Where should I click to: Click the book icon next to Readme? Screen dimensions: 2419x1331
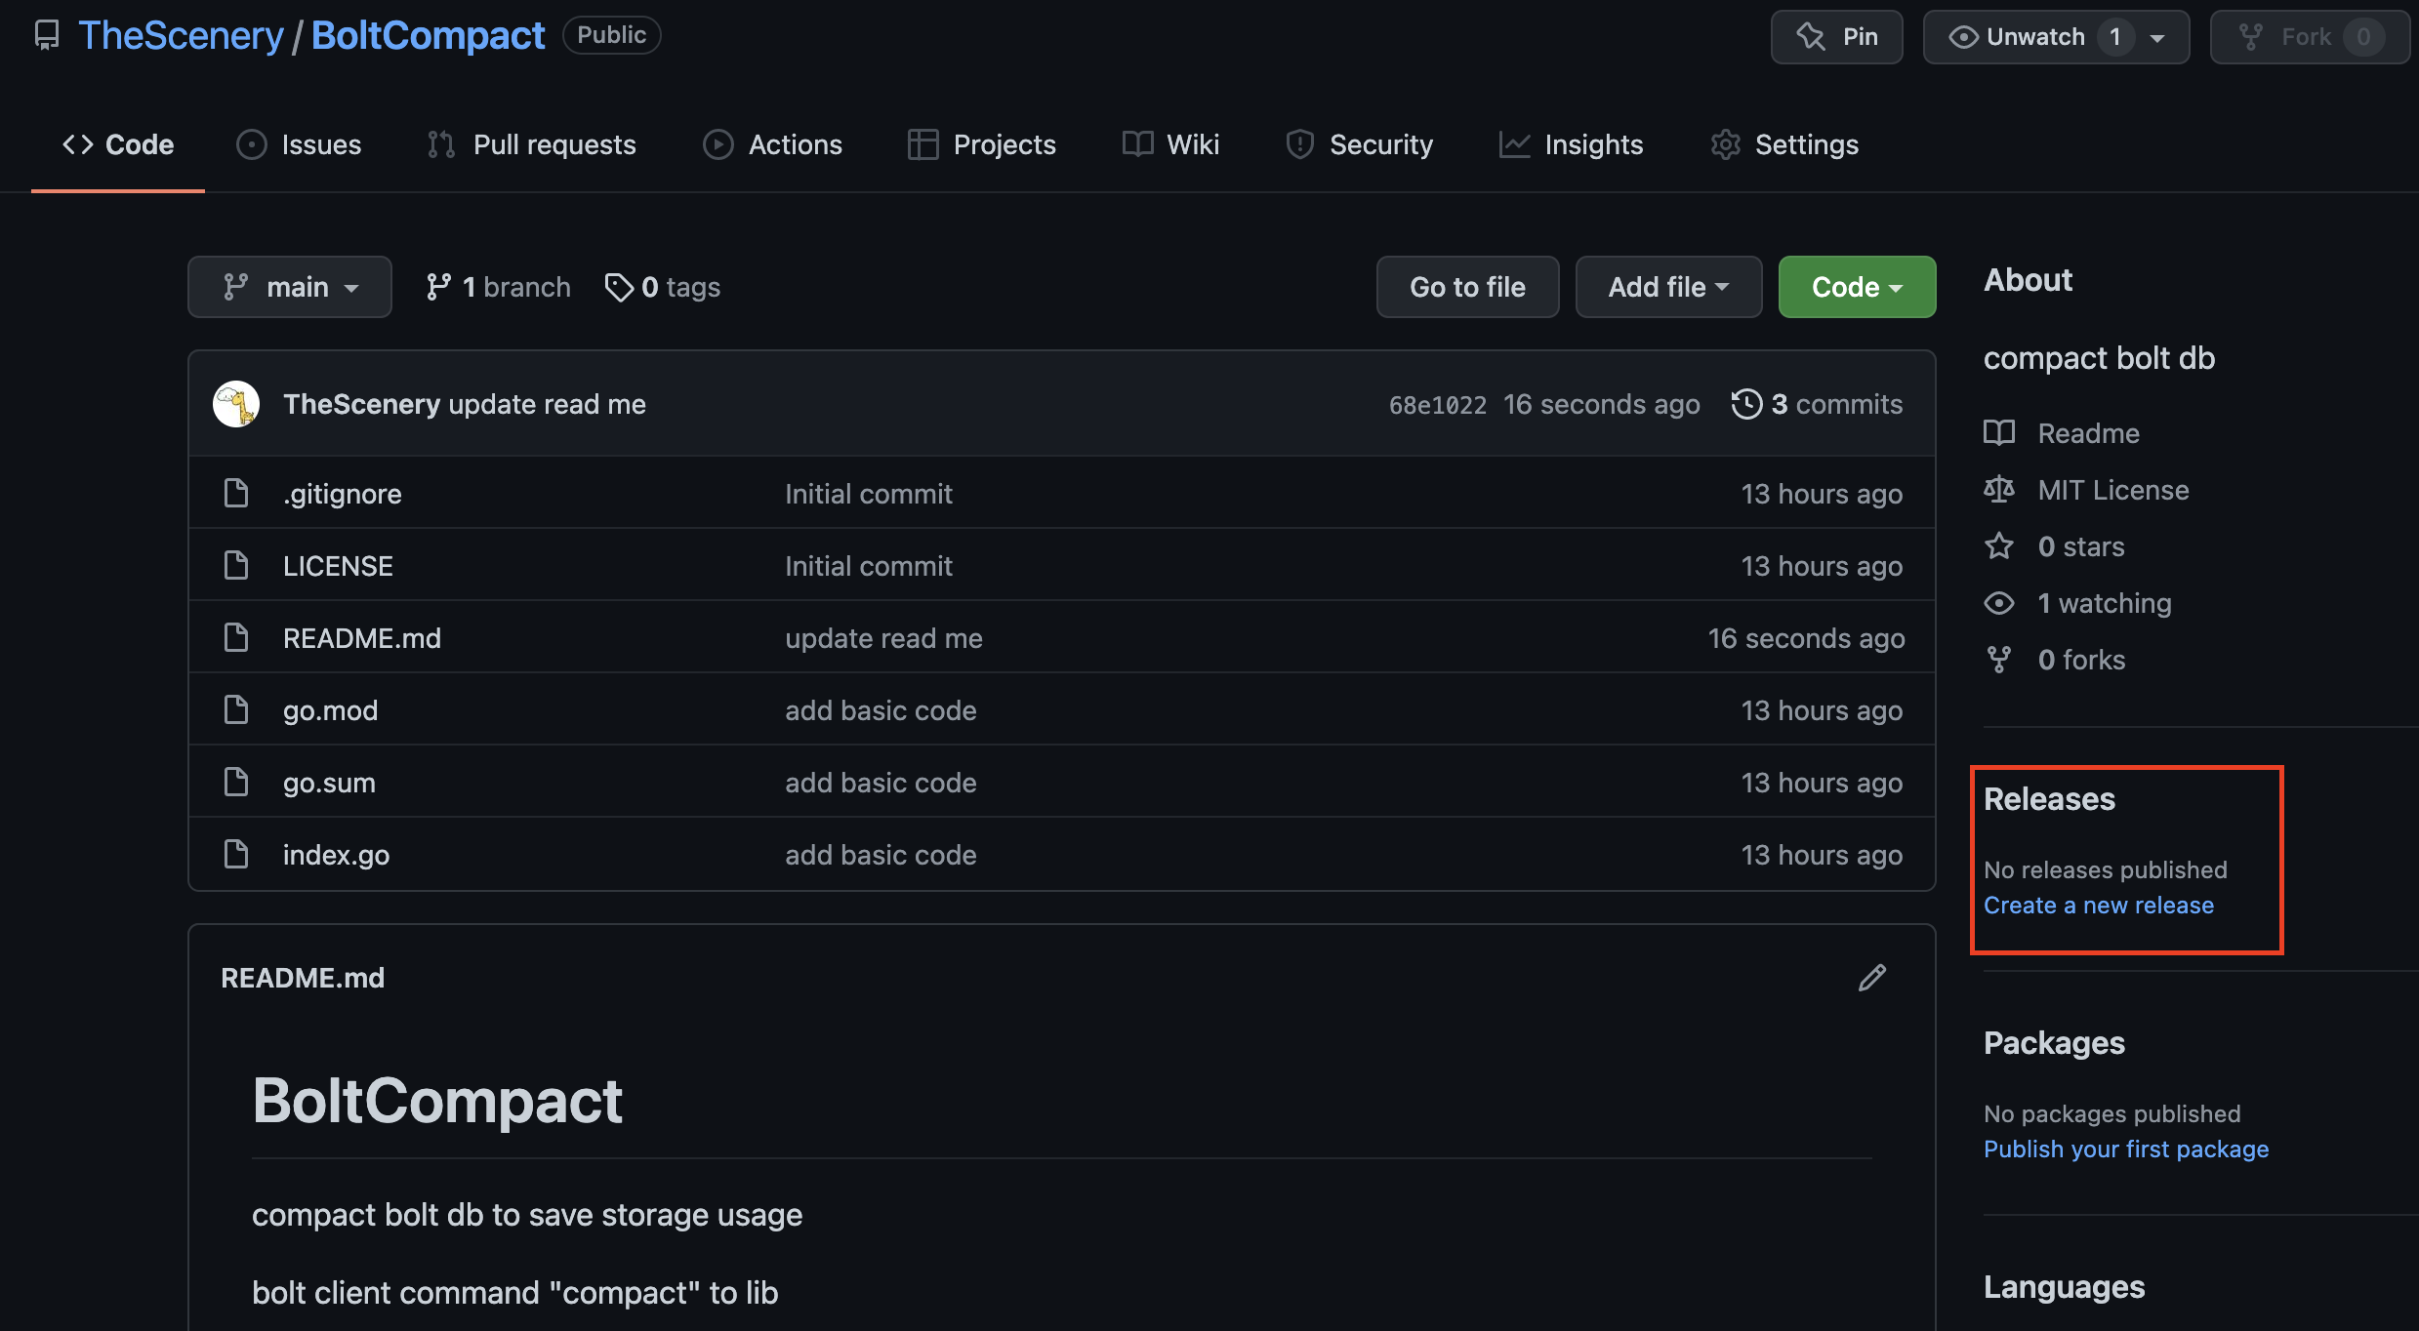1998,433
